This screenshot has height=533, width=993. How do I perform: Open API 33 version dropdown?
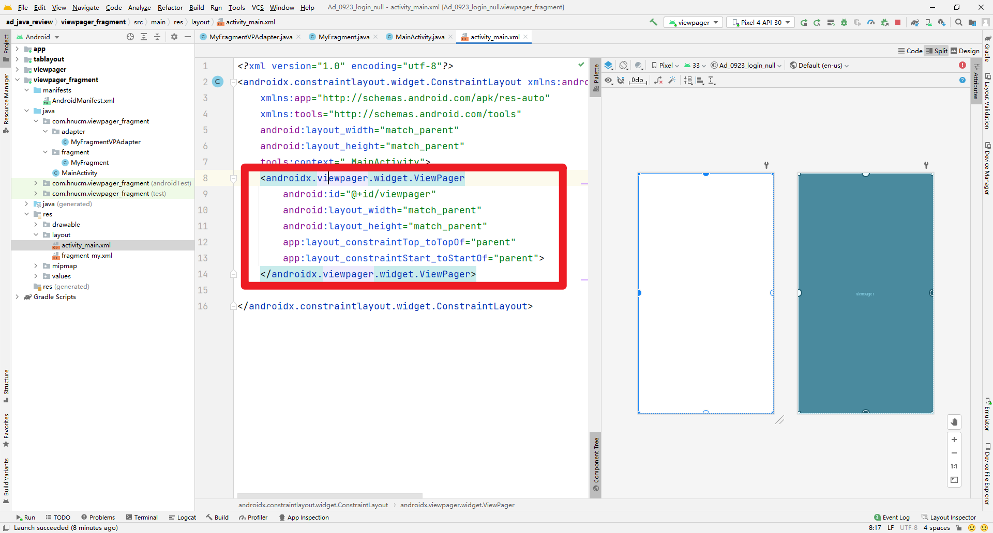tap(695, 65)
